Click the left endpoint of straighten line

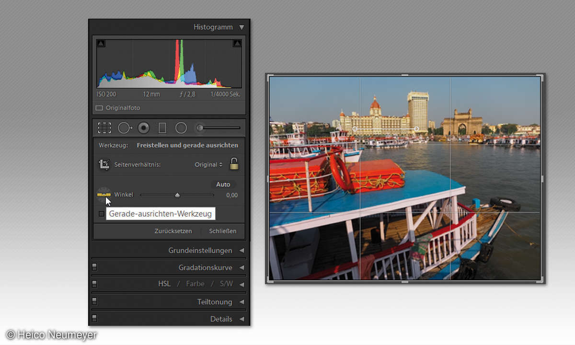click(355, 129)
